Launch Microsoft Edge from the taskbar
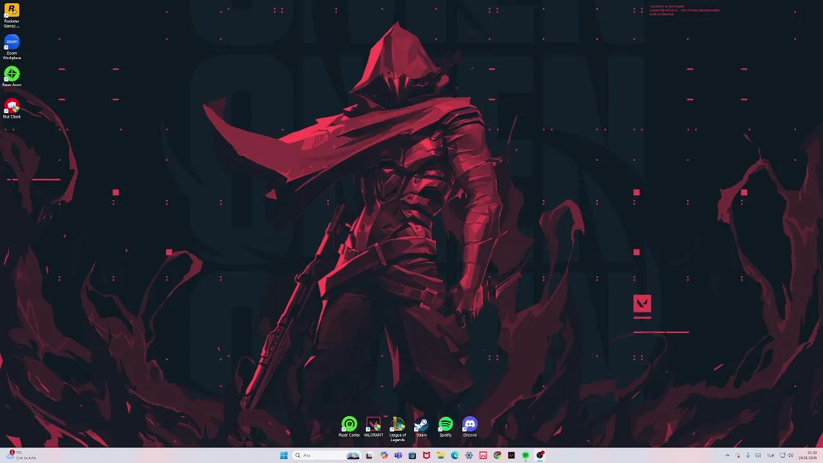Image resolution: width=823 pixels, height=463 pixels. tap(455, 455)
